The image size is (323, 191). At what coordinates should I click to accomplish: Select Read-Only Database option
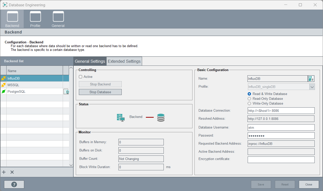click(x=249, y=99)
